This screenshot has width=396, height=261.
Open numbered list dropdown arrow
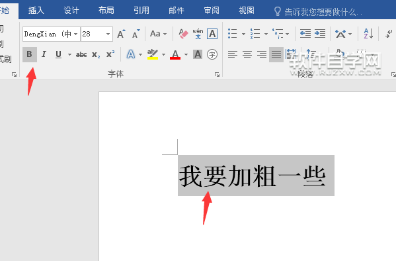coord(266,34)
